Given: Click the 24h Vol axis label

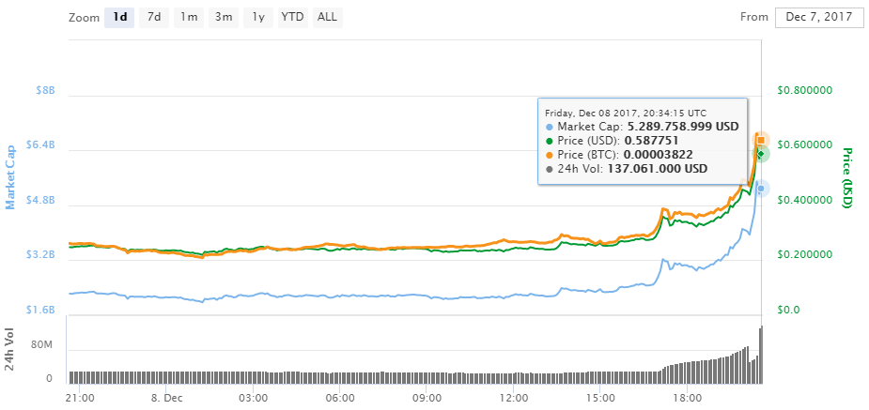Looking at the screenshot, I should coord(9,351).
